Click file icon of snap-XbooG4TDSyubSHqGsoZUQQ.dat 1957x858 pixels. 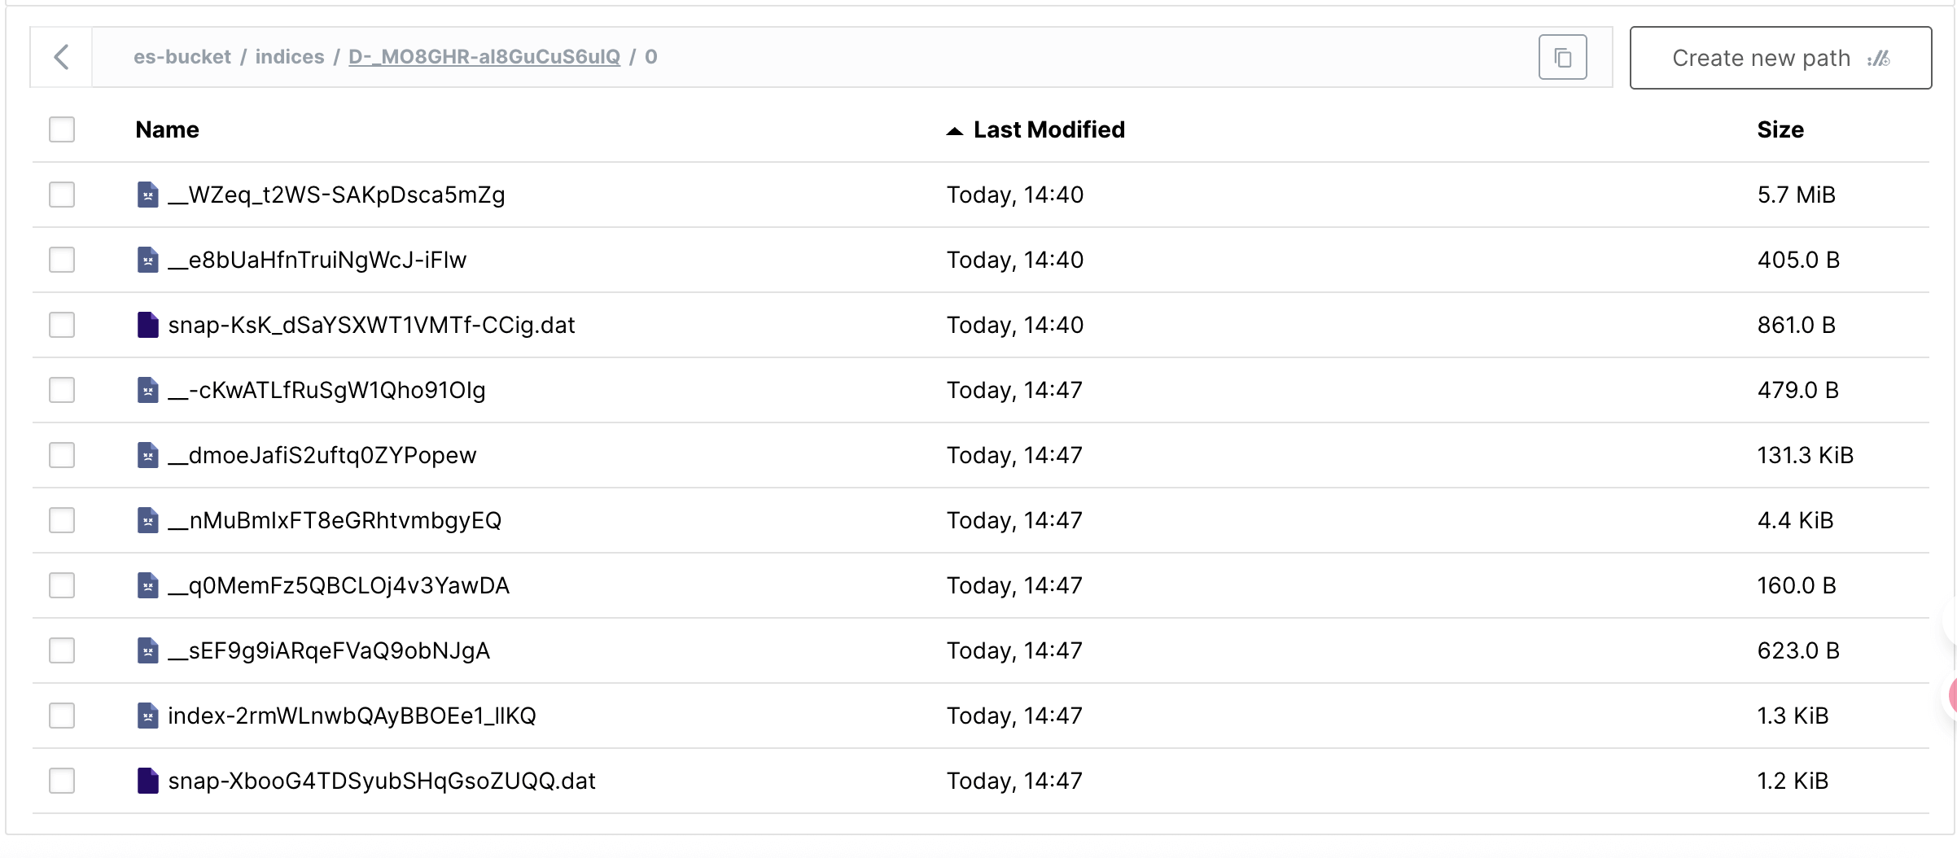[x=147, y=781]
